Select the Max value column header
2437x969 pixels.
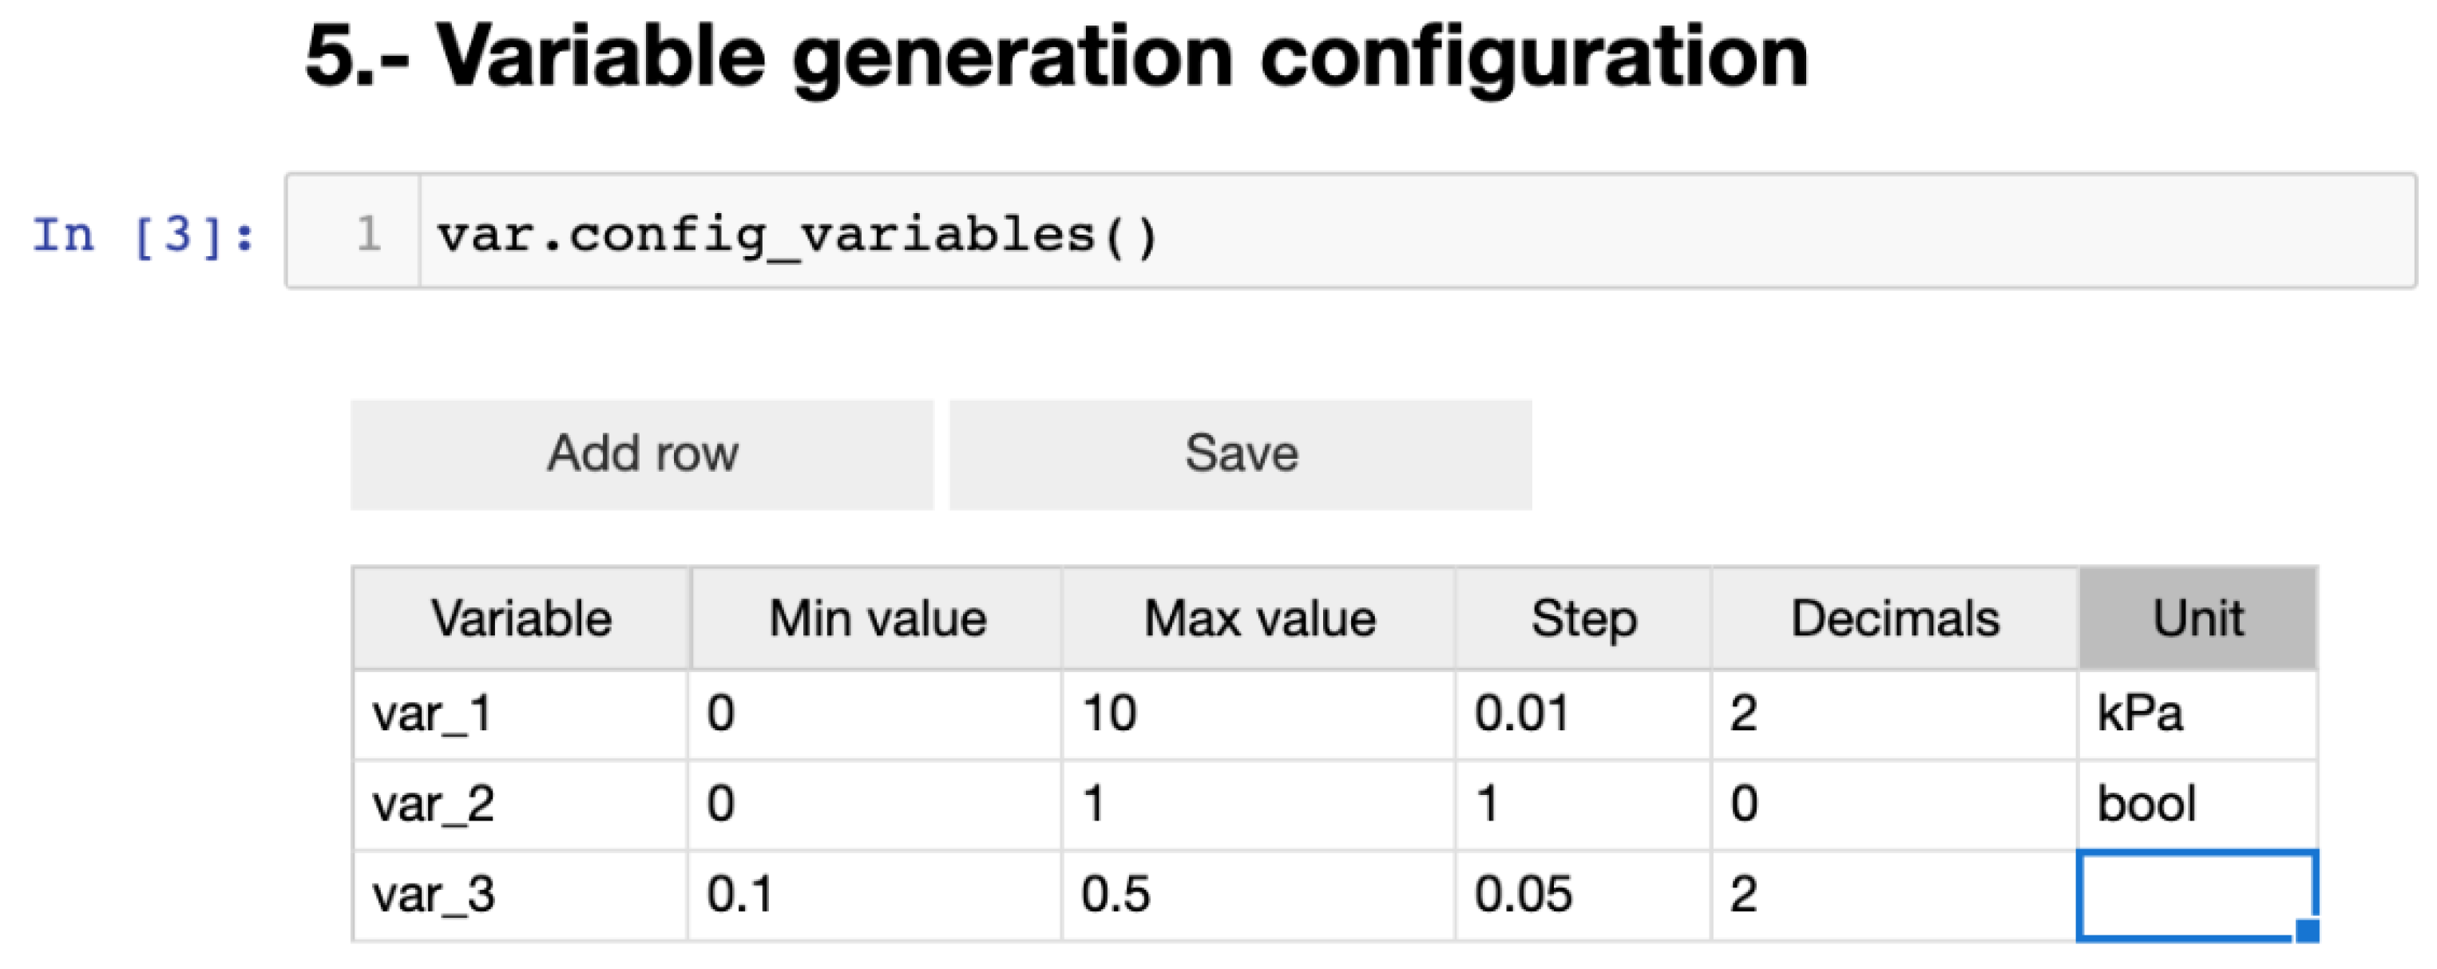click(x=1258, y=619)
